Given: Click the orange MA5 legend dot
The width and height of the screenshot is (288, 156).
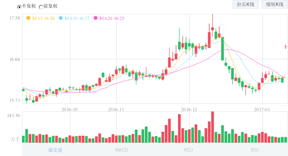Looking at the screenshot, I should click(28, 18).
